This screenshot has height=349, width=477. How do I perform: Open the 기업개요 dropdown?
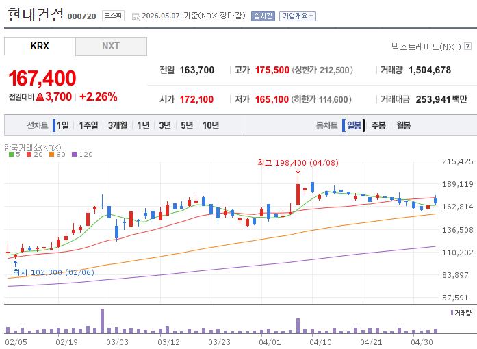point(298,16)
